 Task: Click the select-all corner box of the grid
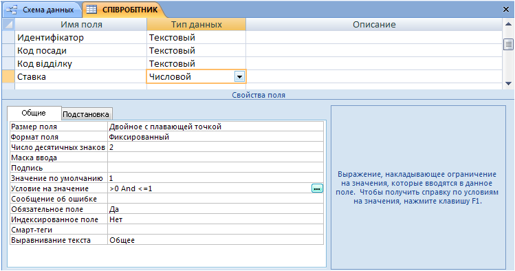8,24
